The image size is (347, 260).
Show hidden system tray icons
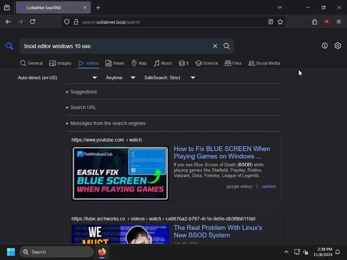[x=286, y=252]
